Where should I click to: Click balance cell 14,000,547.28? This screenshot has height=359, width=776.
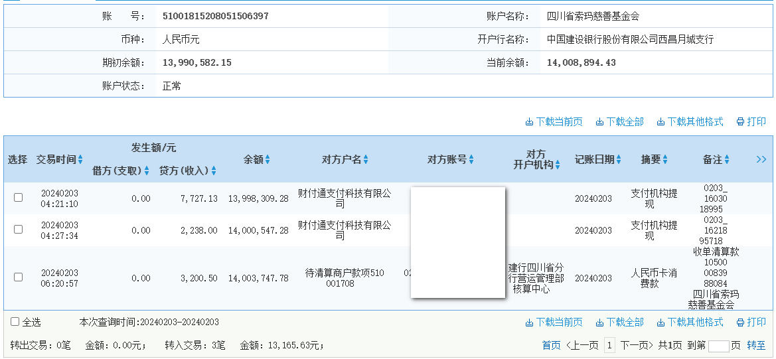[258, 230]
